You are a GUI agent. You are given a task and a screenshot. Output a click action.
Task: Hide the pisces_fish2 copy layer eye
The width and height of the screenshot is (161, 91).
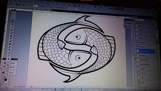pos(135,59)
